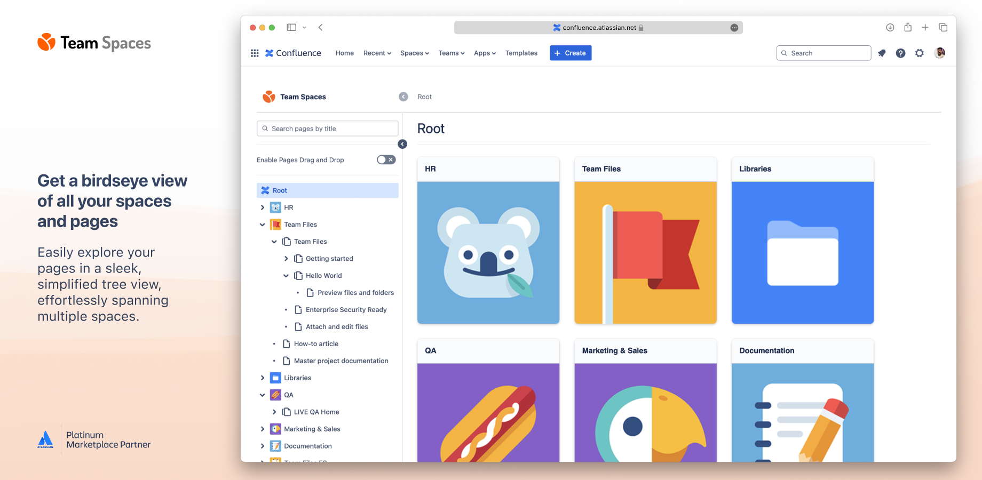Image resolution: width=982 pixels, height=480 pixels.
Task: Click the Team Spaces app logo in sidebar header
Action: 268,97
